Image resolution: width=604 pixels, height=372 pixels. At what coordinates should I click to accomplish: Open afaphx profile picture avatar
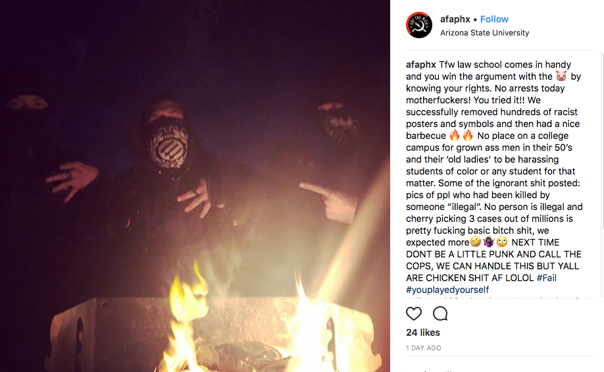coord(419,25)
